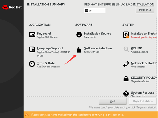Open the Time & Date clock icon
Image resolution: width=158 pixels, height=118 pixels.
pos(32,64)
